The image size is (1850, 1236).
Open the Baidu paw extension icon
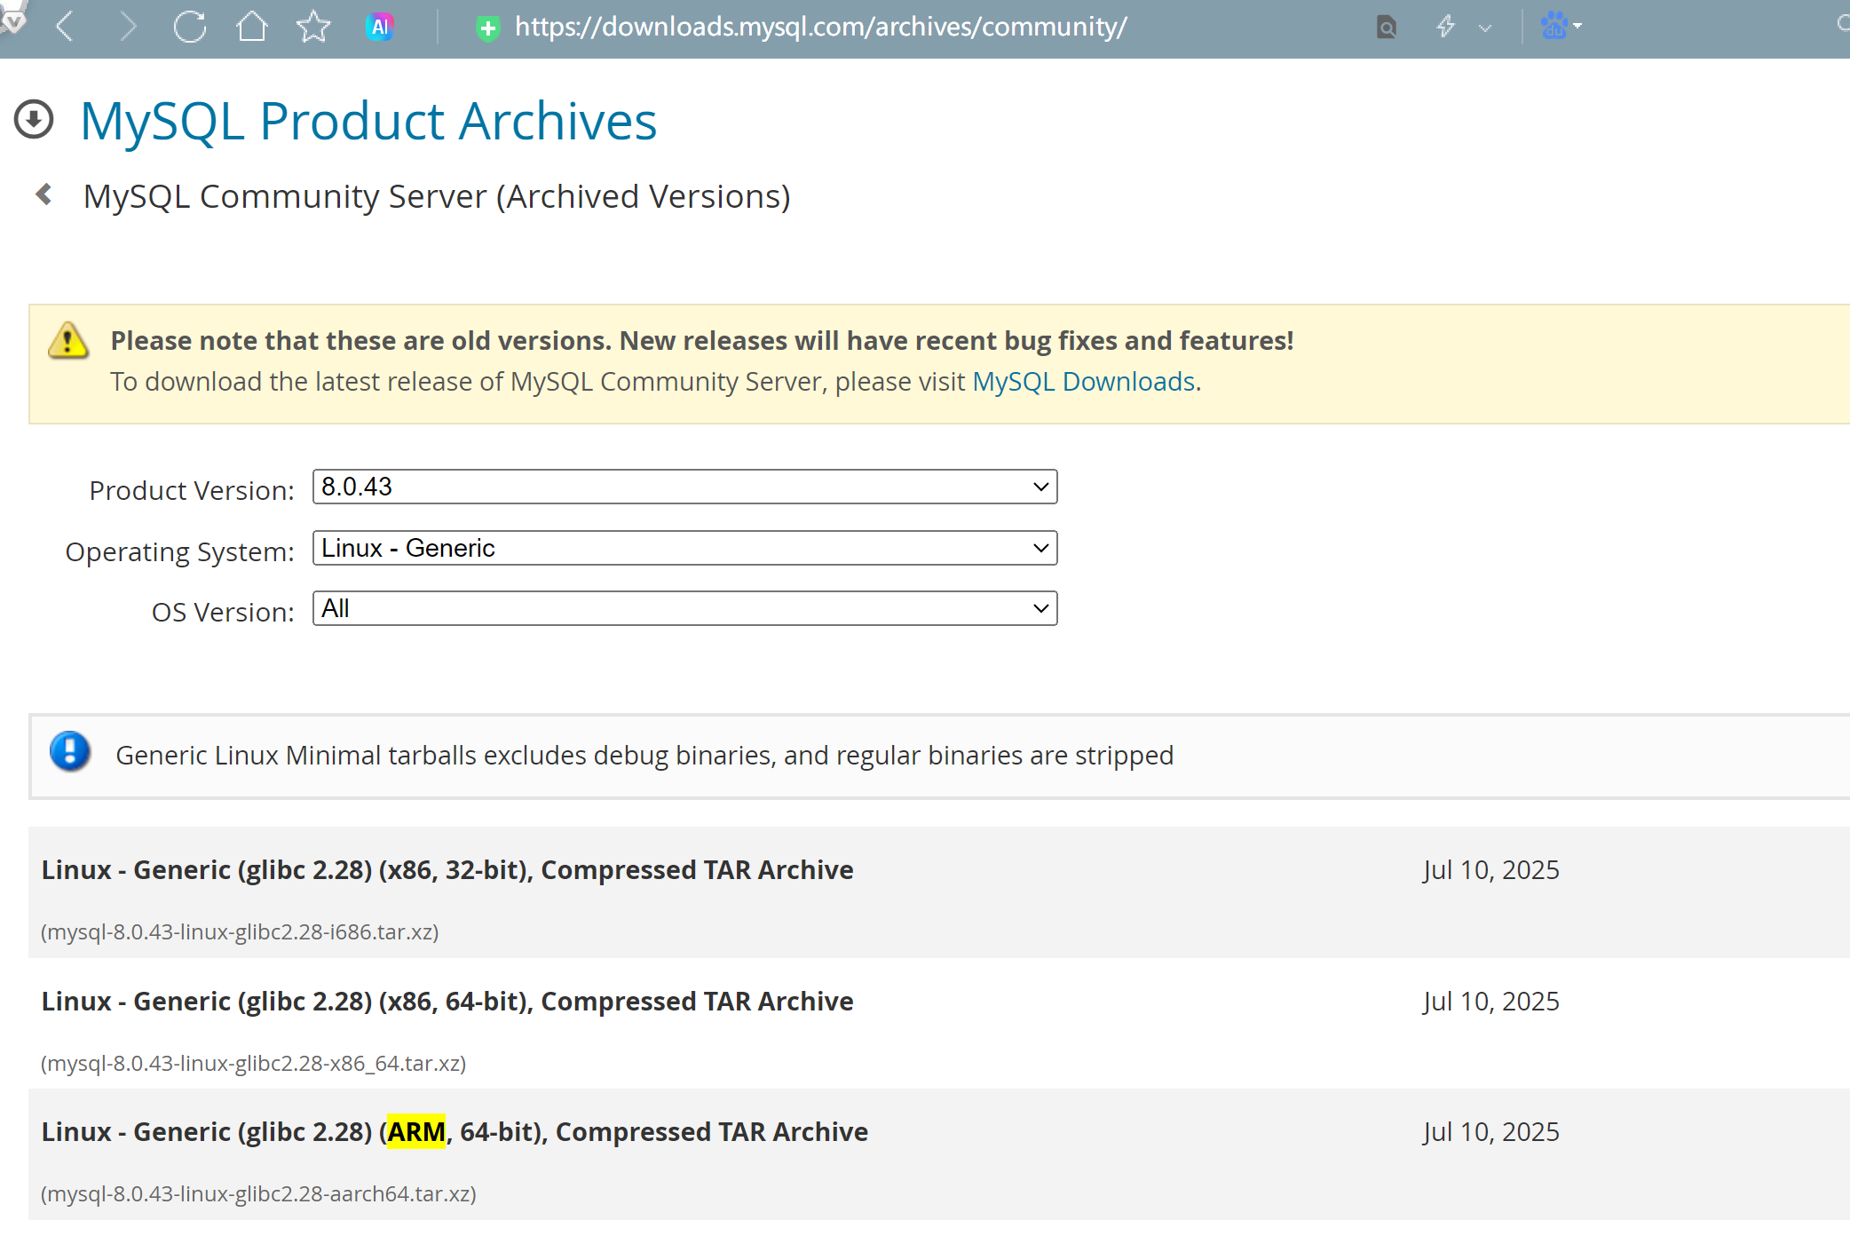click(1554, 26)
